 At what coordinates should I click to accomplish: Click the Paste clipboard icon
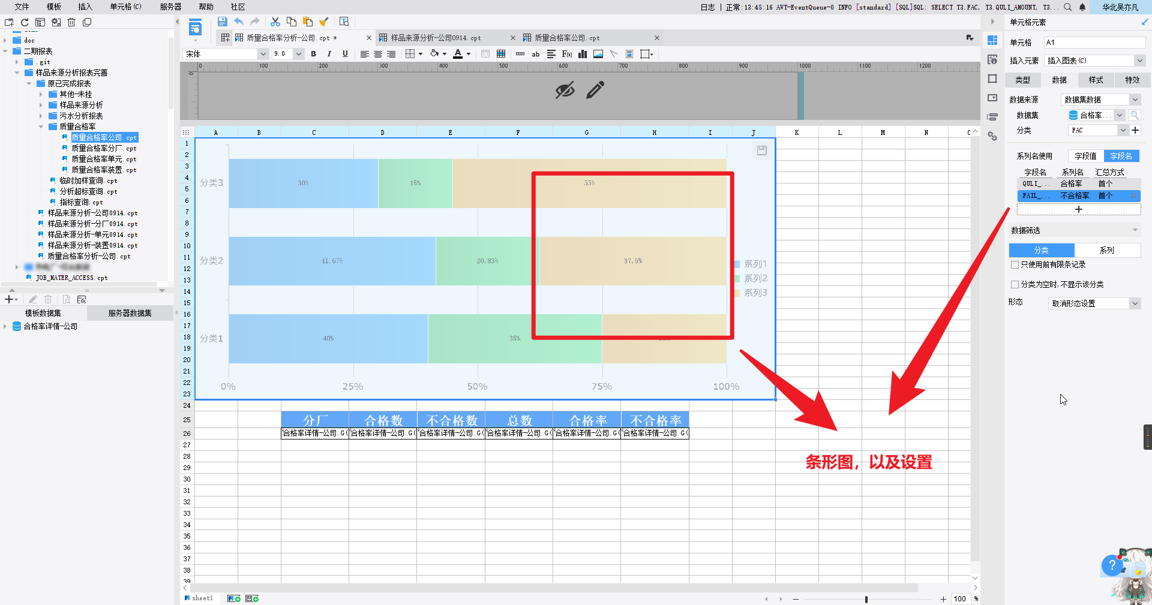point(308,22)
